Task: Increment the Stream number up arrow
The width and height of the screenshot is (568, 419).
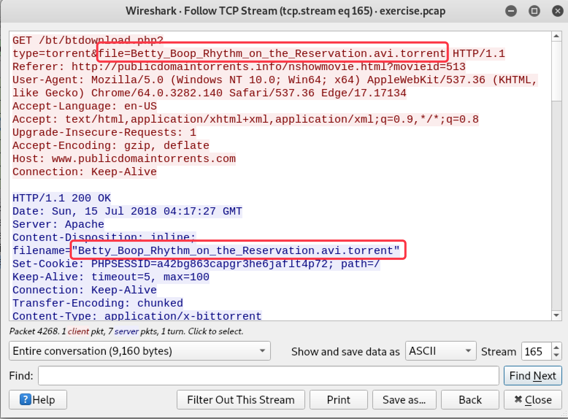Action: coord(556,347)
